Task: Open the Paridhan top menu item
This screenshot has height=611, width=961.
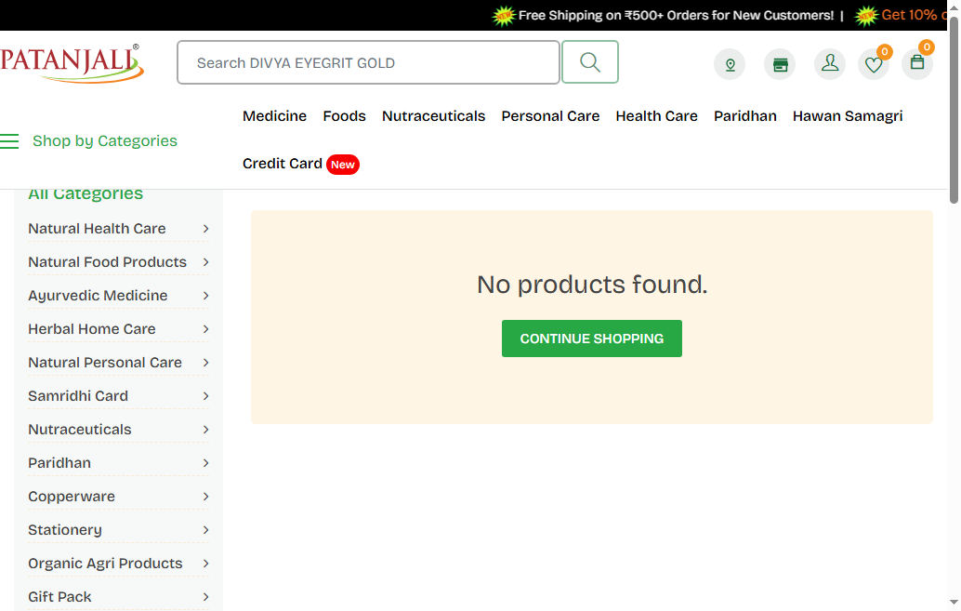Action: [744, 116]
